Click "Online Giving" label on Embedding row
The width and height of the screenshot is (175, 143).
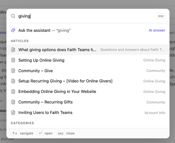(x=154, y=92)
